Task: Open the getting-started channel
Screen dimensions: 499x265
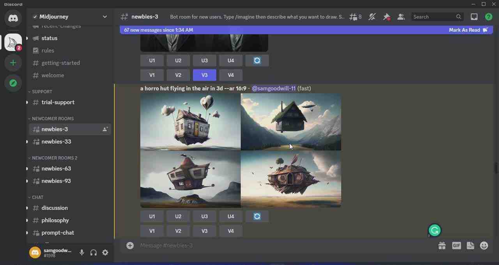Action: point(60,63)
